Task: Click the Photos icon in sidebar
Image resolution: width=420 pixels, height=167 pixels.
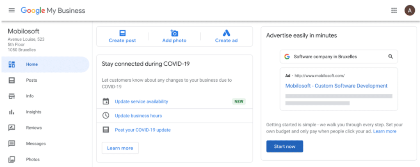Action: pyautogui.click(x=11, y=160)
